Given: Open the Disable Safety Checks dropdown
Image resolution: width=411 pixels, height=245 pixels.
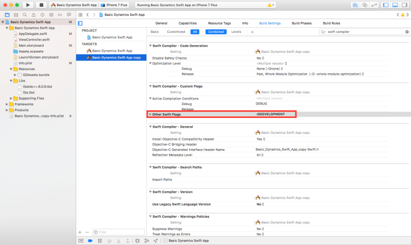Looking at the screenshot, I should (260, 58).
